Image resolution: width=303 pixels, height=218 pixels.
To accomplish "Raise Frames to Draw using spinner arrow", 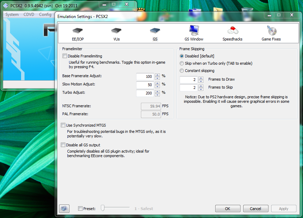I will coord(201,78).
